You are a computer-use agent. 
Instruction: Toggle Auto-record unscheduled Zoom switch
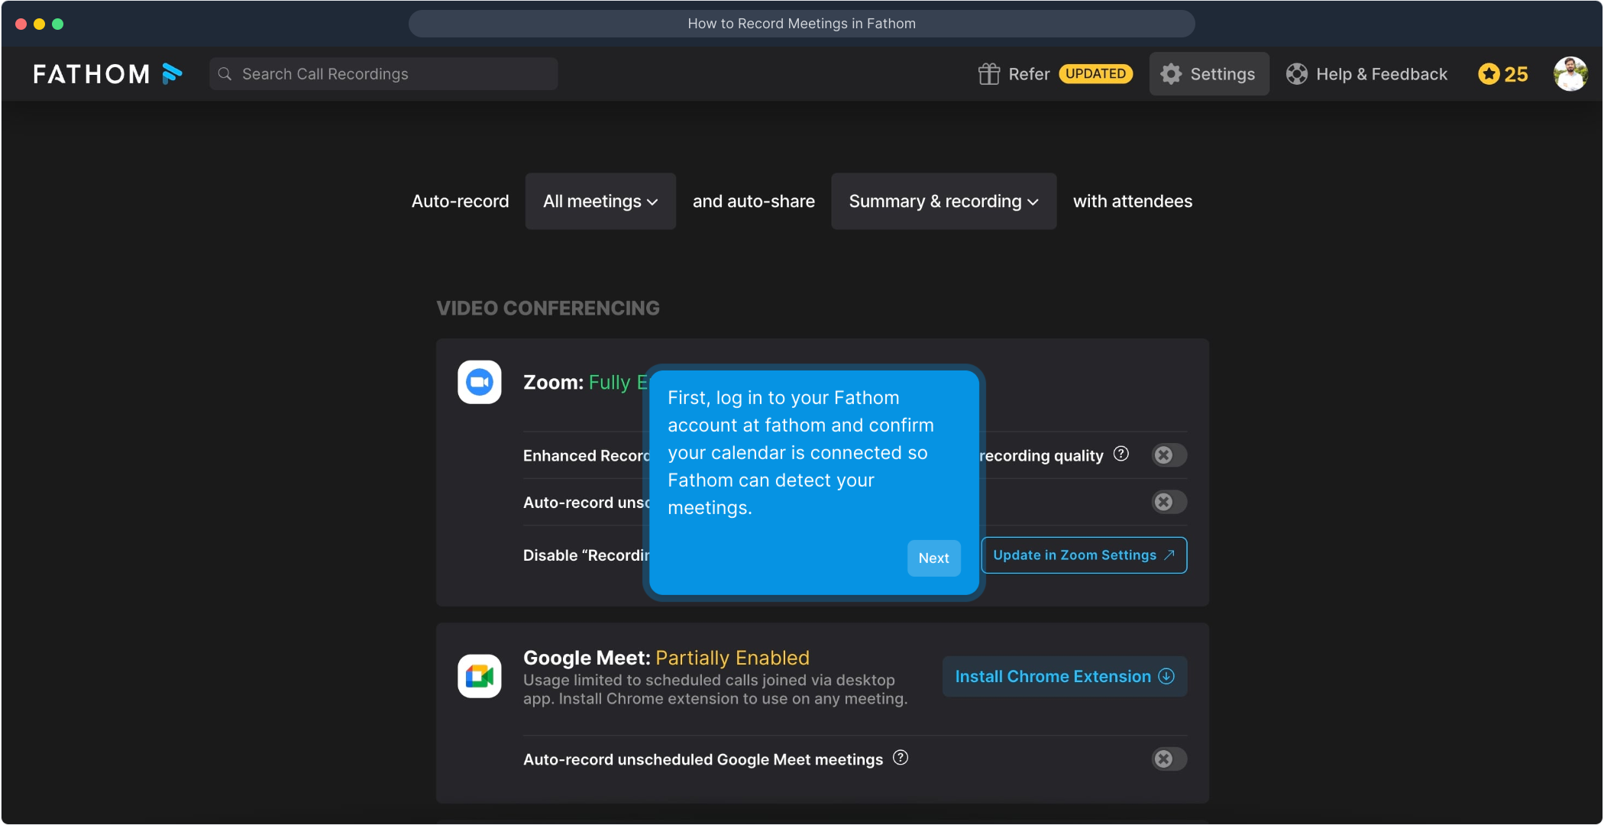1169,502
